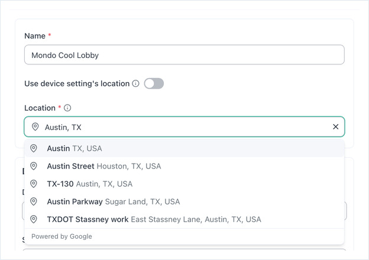Click pin icon beside Austin Parkway
369x260 pixels.
point(34,201)
